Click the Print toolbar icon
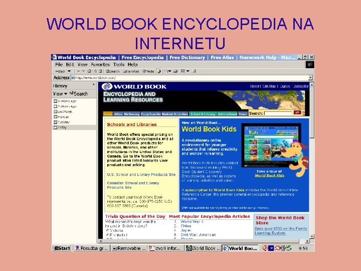361x271 pixels. [x=175, y=71]
